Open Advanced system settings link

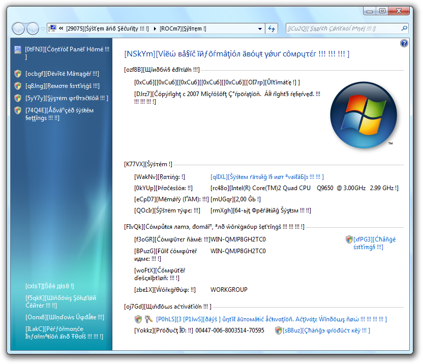[x=59, y=114]
